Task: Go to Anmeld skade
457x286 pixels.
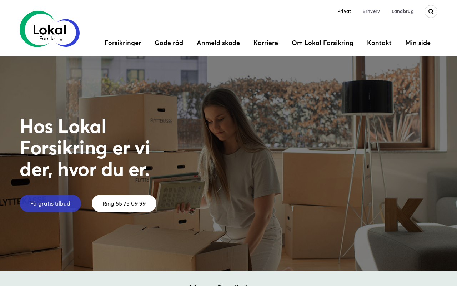Action: coord(218,43)
